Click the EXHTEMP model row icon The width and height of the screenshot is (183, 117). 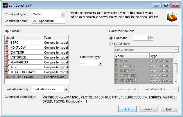click(7, 52)
